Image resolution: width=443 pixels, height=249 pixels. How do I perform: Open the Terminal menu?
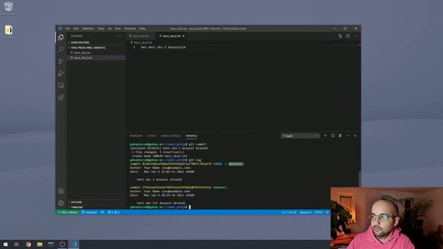130,28
